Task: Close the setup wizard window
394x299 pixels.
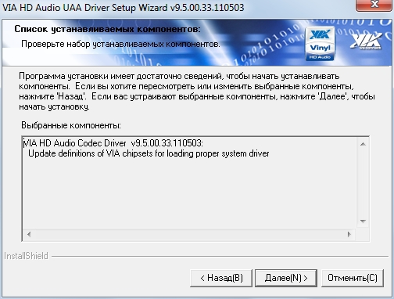Action: click(374, 5)
